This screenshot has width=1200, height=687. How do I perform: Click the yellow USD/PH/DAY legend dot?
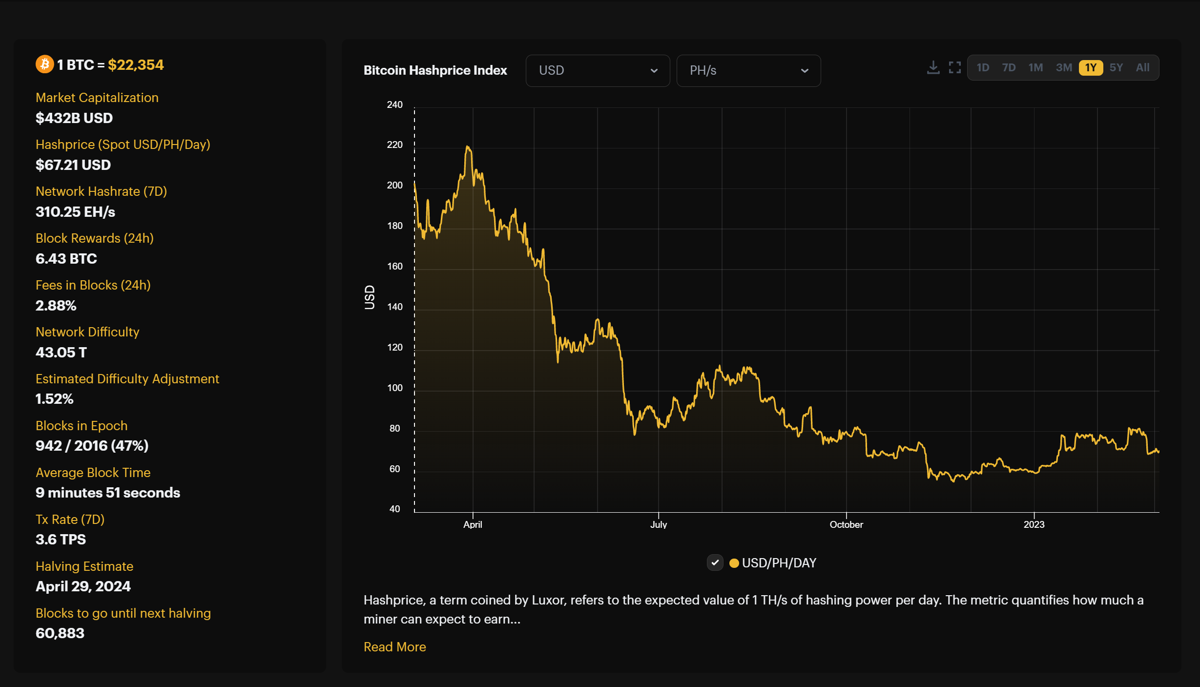tap(734, 563)
